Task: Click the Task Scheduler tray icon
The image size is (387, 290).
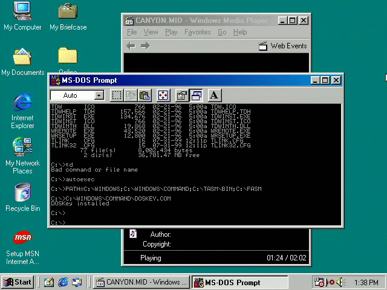Action: point(319,282)
